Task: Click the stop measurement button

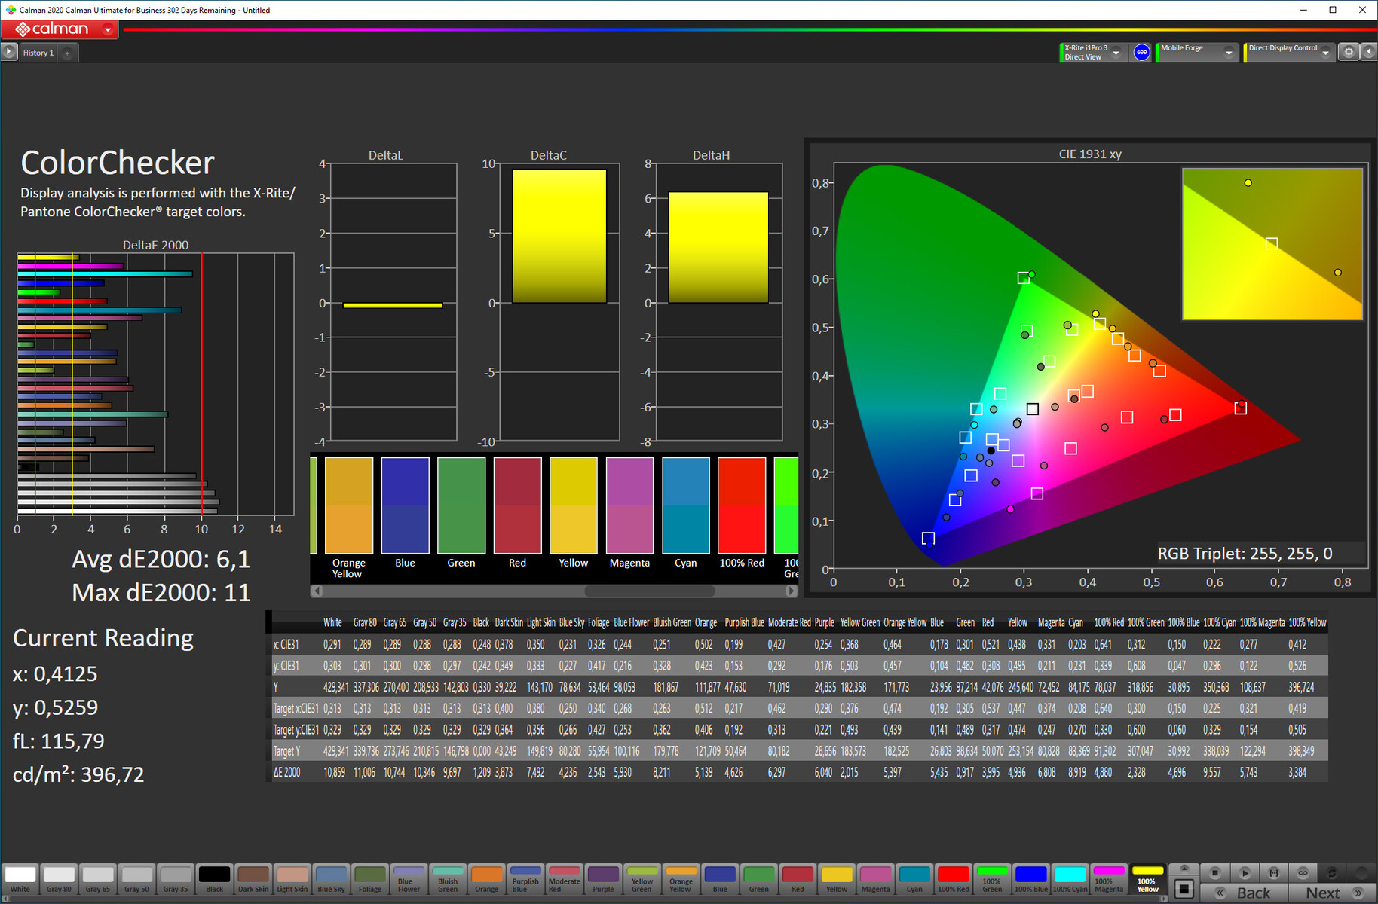Action: tap(1214, 872)
